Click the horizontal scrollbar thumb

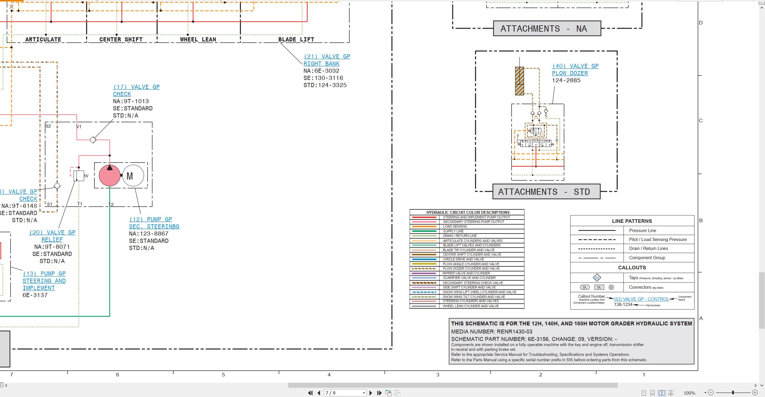[453, 385]
